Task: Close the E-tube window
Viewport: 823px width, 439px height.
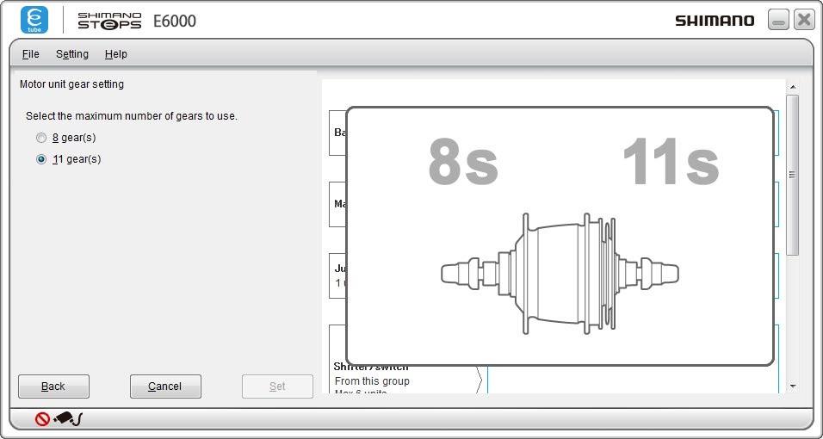Action: (x=804, y=20)
